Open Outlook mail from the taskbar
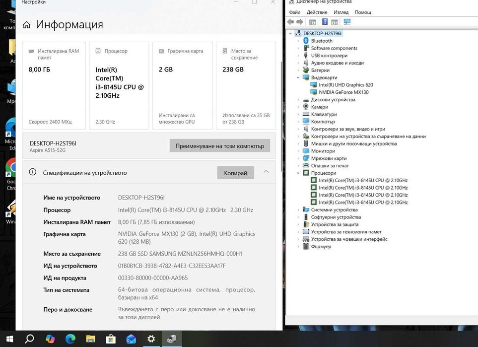 tap(131, 339)
